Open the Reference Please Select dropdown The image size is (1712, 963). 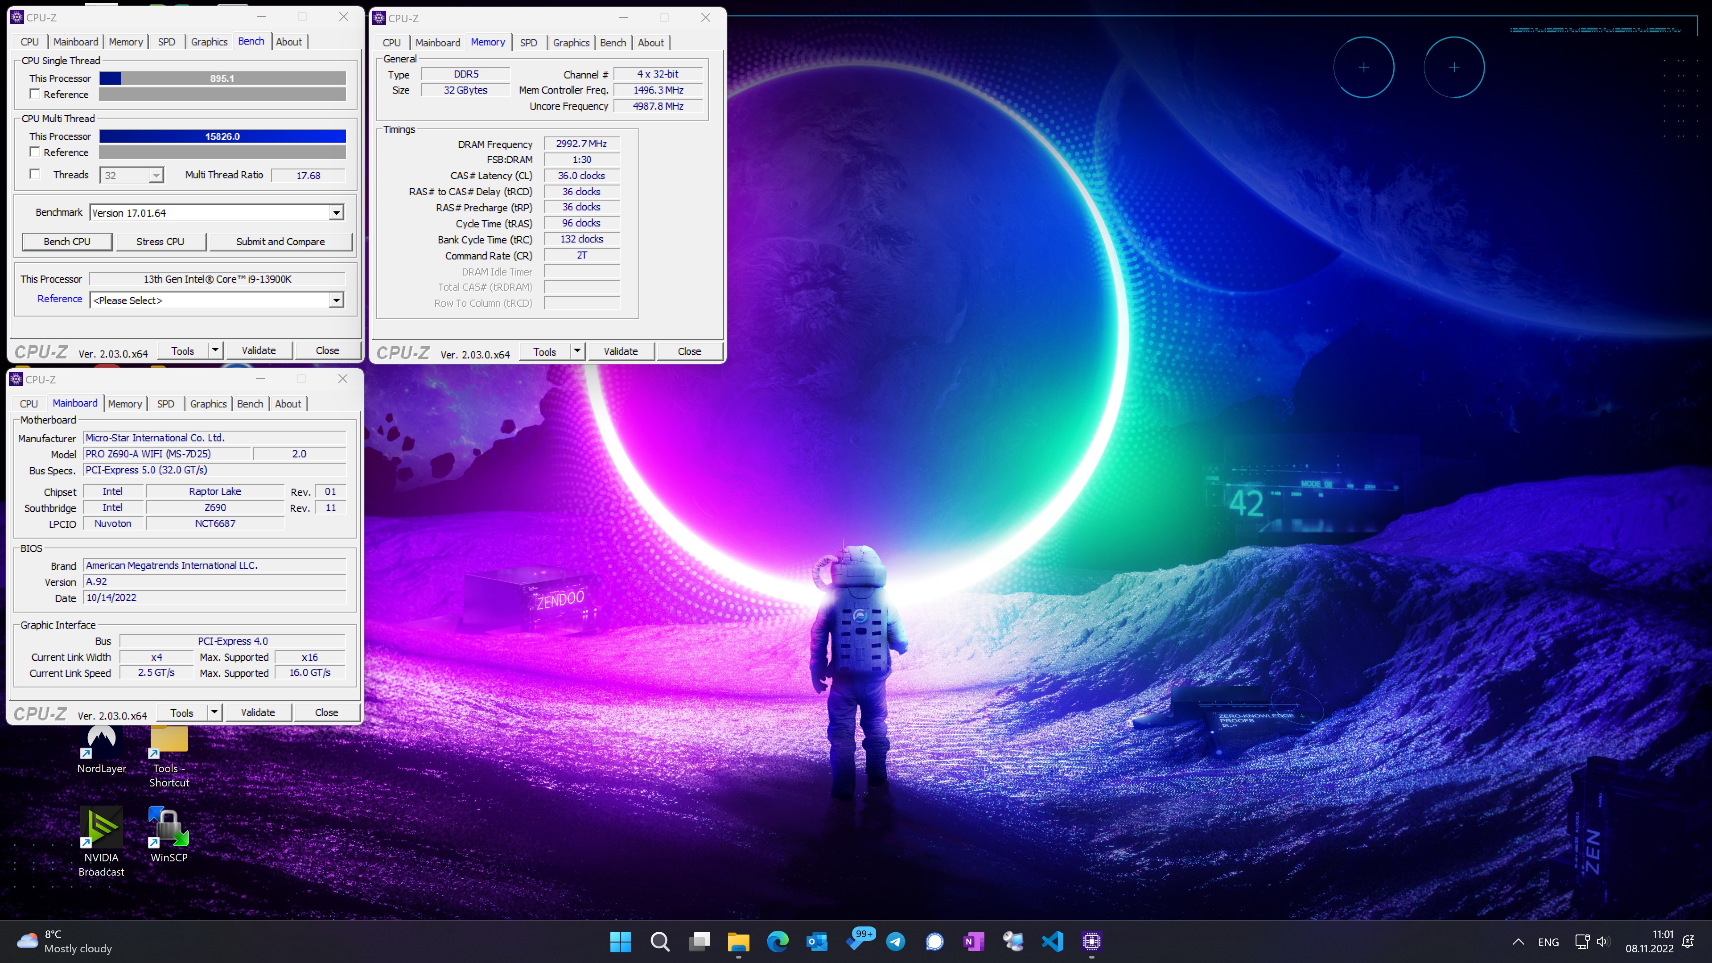point(336,300)
